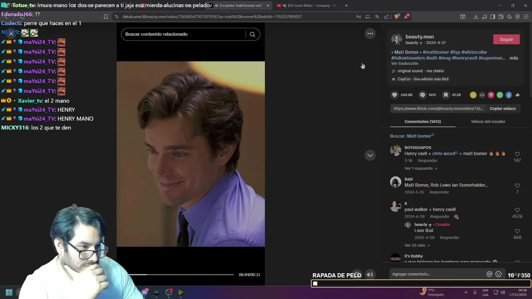Open the browser music note playlist icon

pos(484,17)
